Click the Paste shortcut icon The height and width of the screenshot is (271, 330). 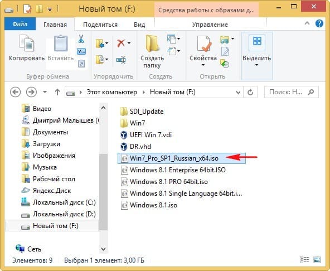(x=81, y=64)
